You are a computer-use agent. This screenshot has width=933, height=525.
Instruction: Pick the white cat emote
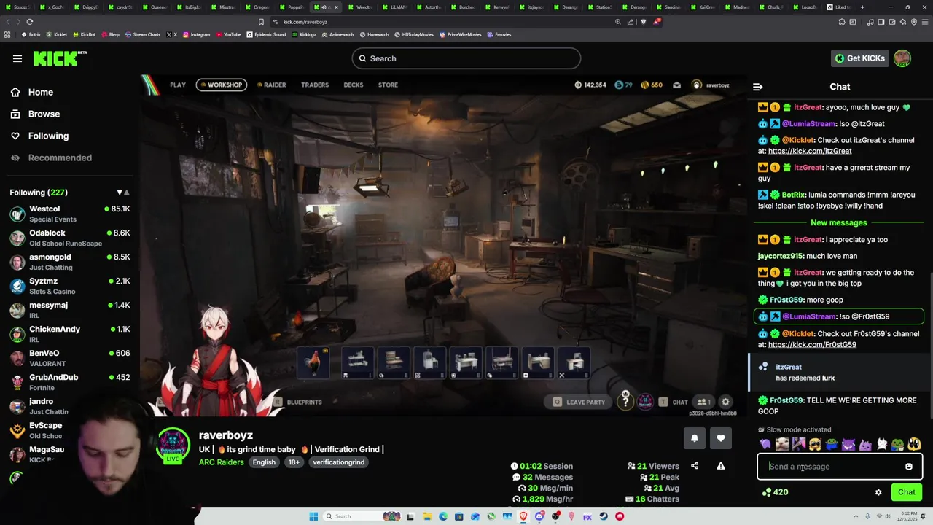pyautogui.click(x=782, y=444)
